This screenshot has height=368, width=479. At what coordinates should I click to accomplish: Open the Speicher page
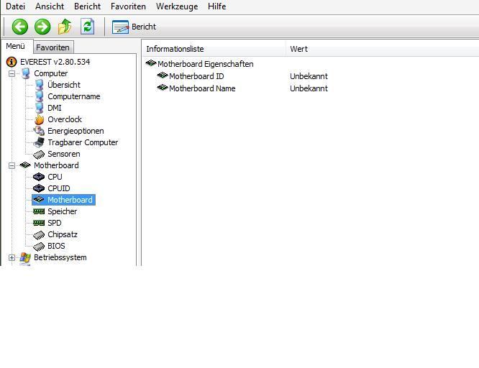click(x=63, y=211)
